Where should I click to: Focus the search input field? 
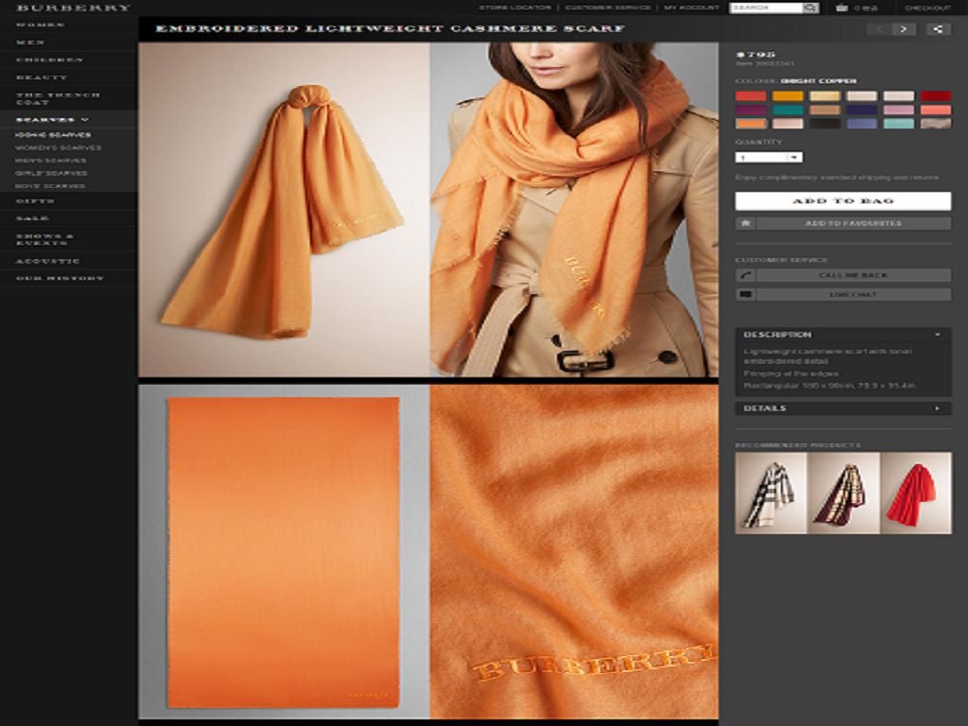tap(766, 8)
